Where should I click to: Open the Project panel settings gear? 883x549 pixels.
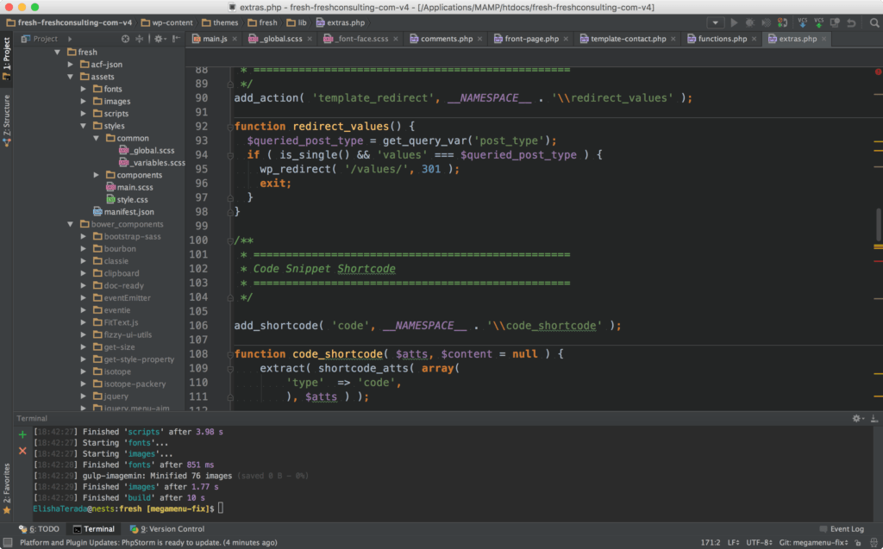pos(158,39)
